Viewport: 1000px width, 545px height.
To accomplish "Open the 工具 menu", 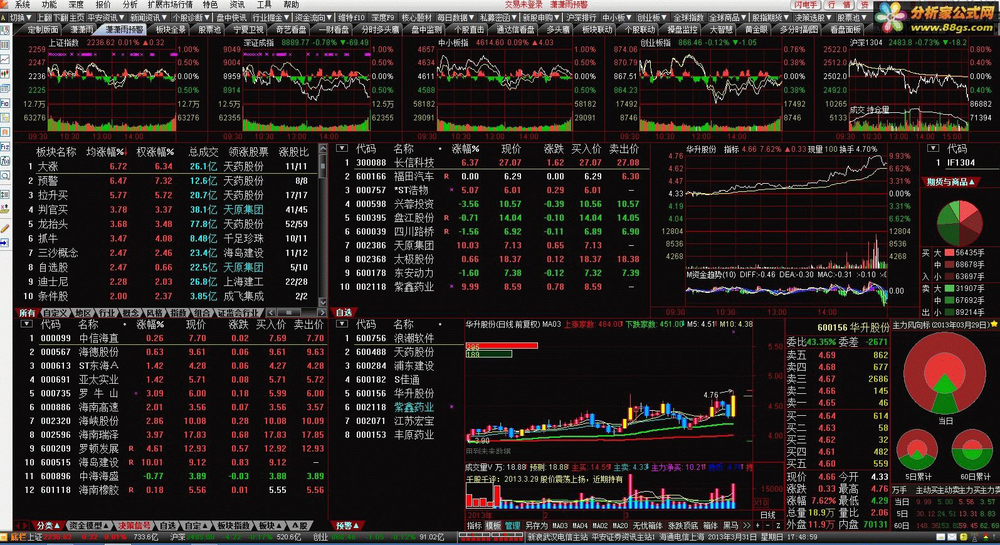I will click(264, 4).
